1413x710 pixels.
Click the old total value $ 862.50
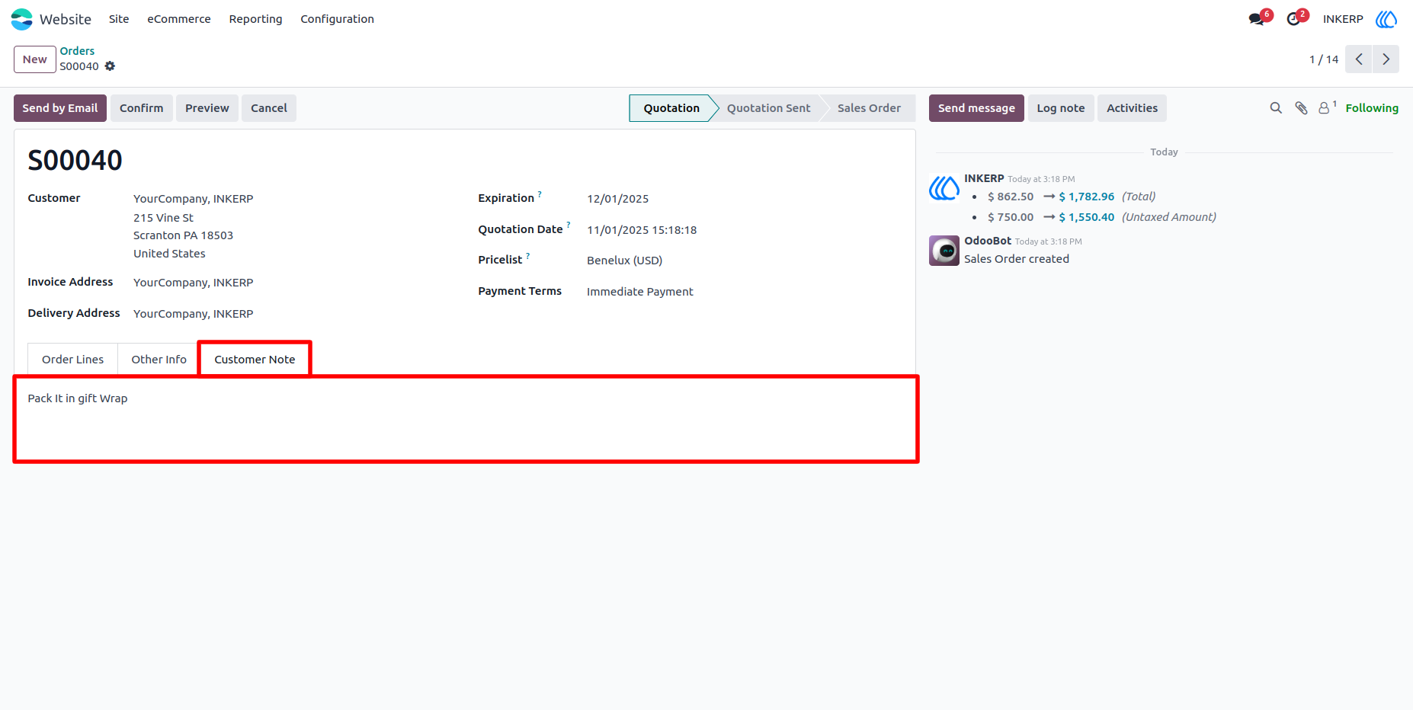tap(1011, 197)
